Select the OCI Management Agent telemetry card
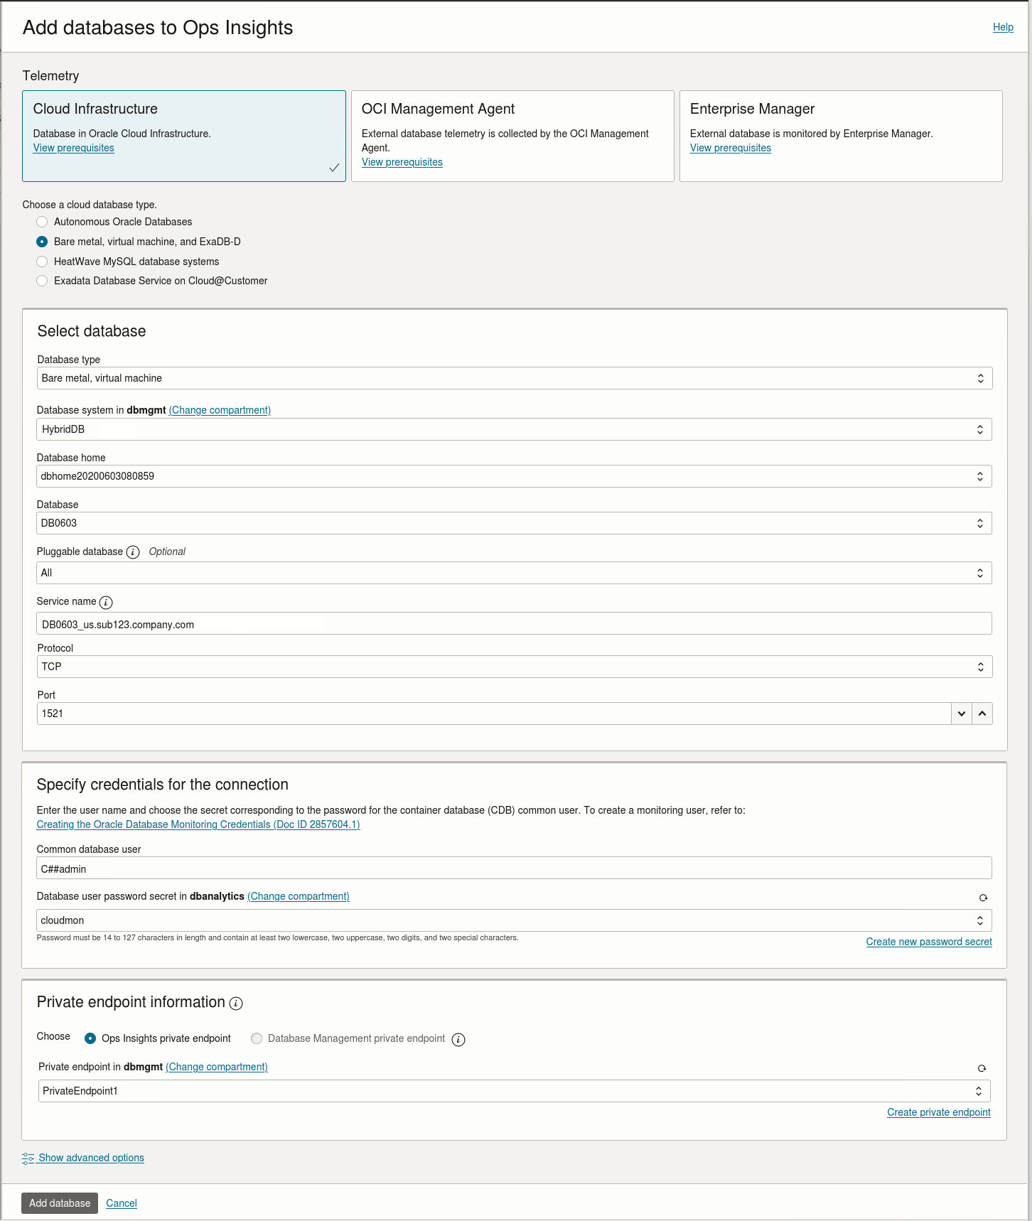This screenshot has height=1221, width=1032. tap(512, 136)
